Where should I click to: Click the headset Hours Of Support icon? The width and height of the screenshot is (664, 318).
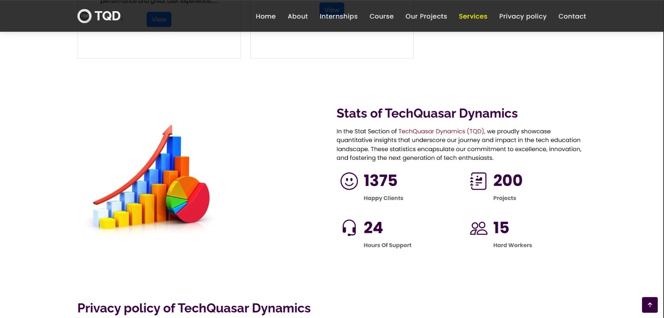349,228
